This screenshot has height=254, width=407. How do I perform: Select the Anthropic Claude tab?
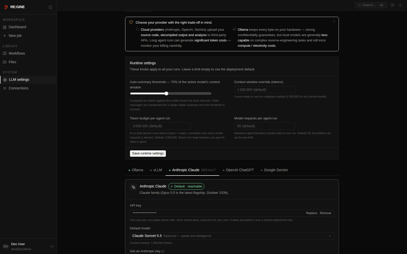(192, 170)
